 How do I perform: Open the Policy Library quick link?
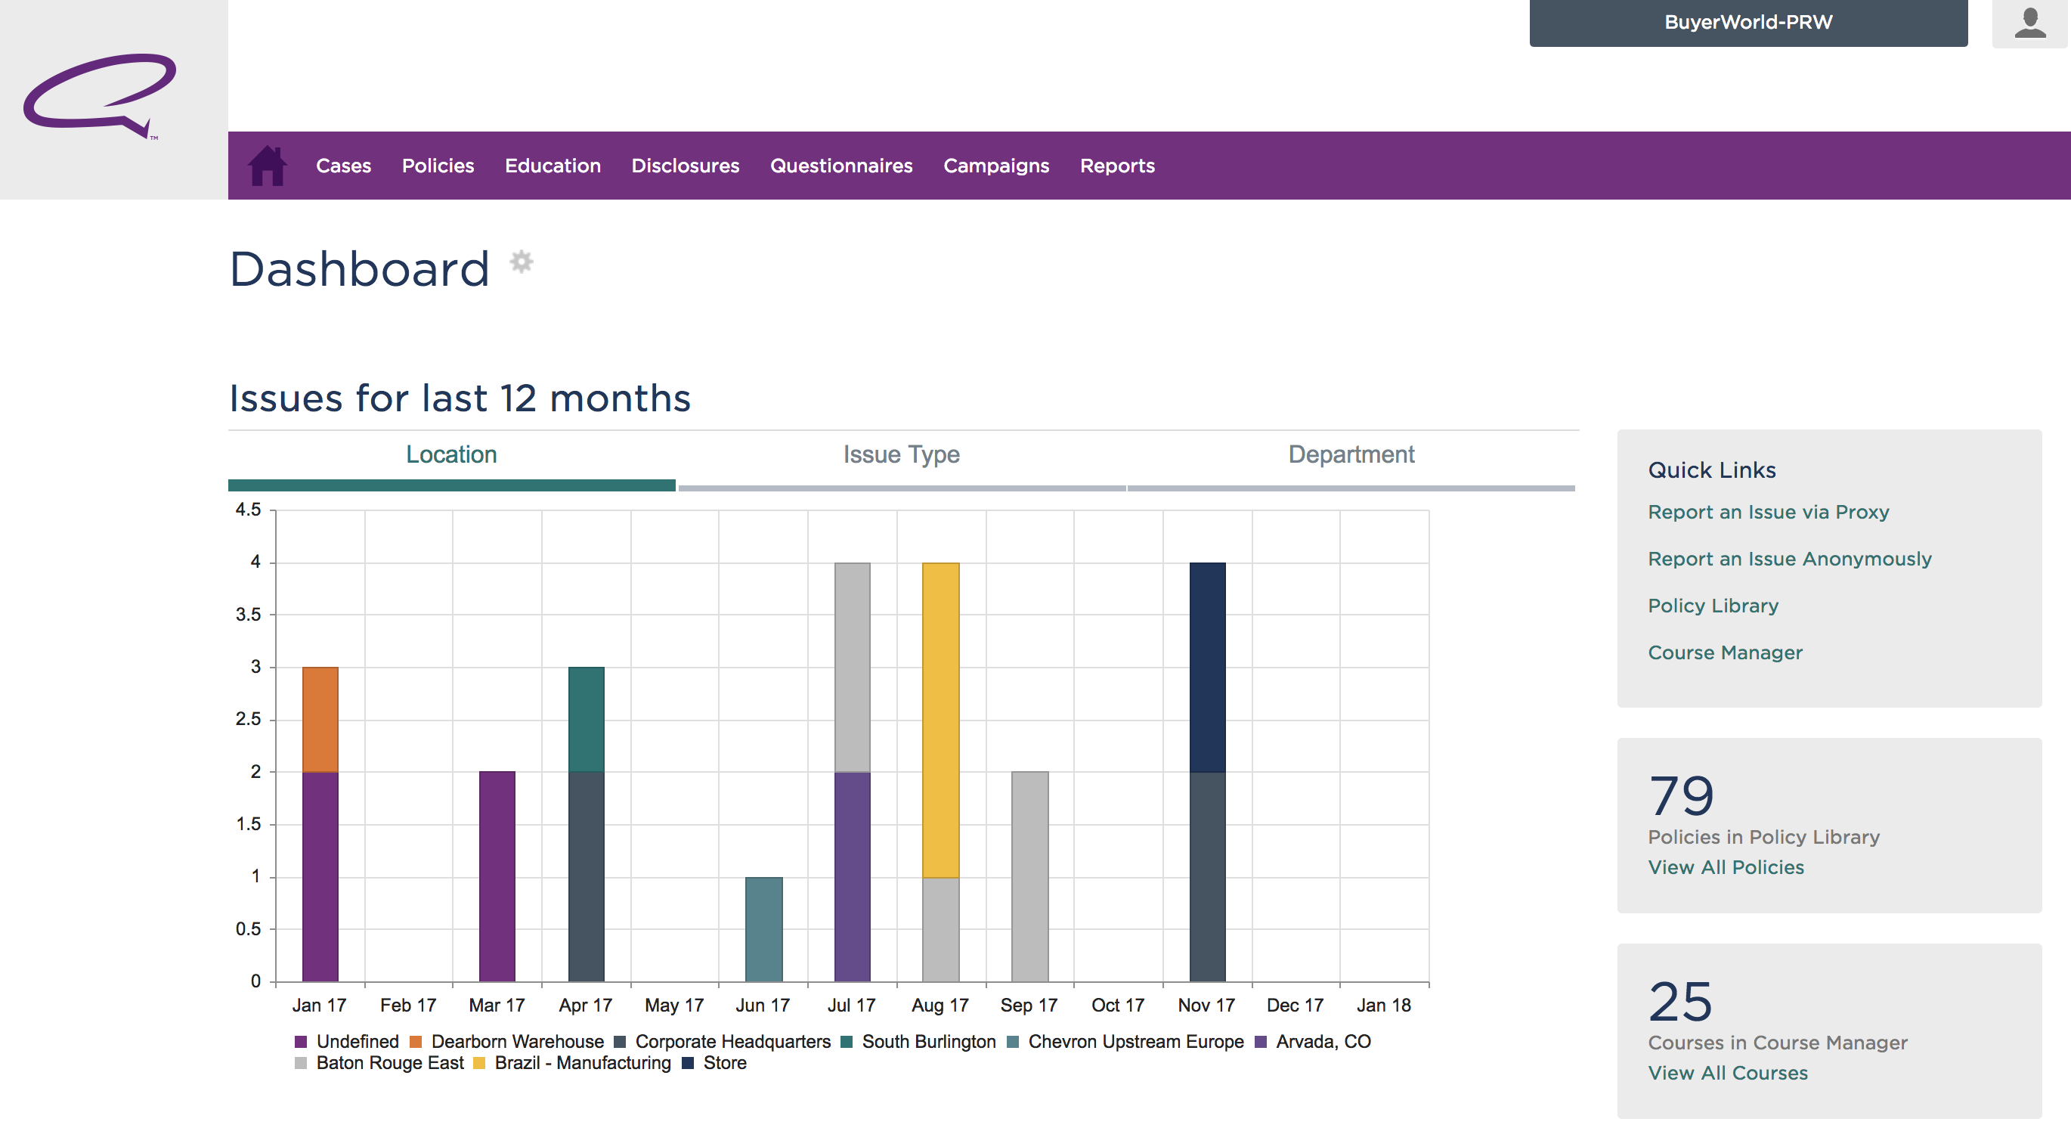1713,606
